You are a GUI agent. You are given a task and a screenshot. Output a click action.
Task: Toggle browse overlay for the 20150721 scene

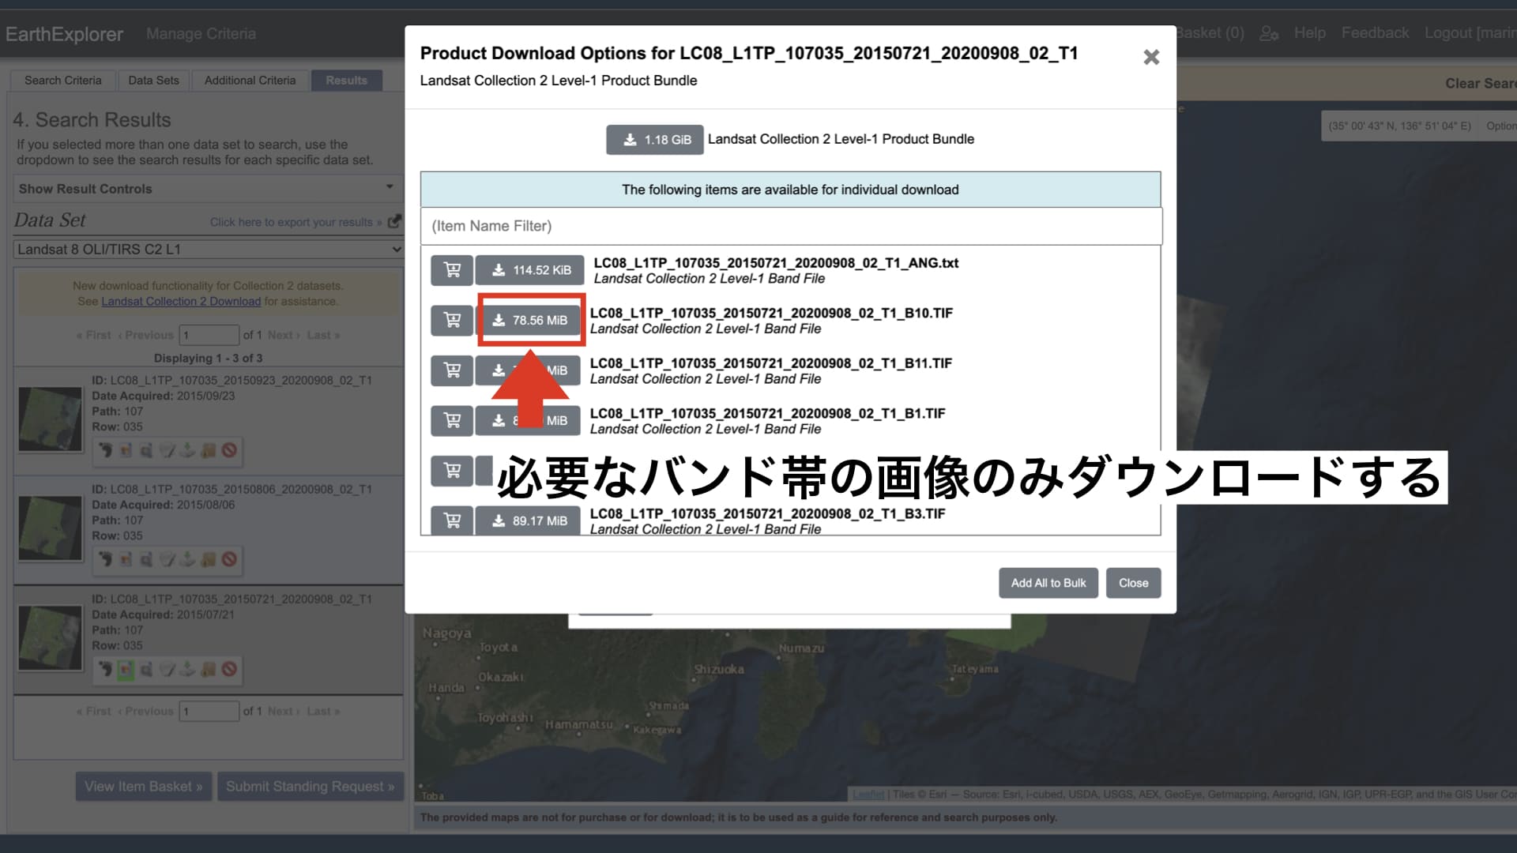[126, 669]
